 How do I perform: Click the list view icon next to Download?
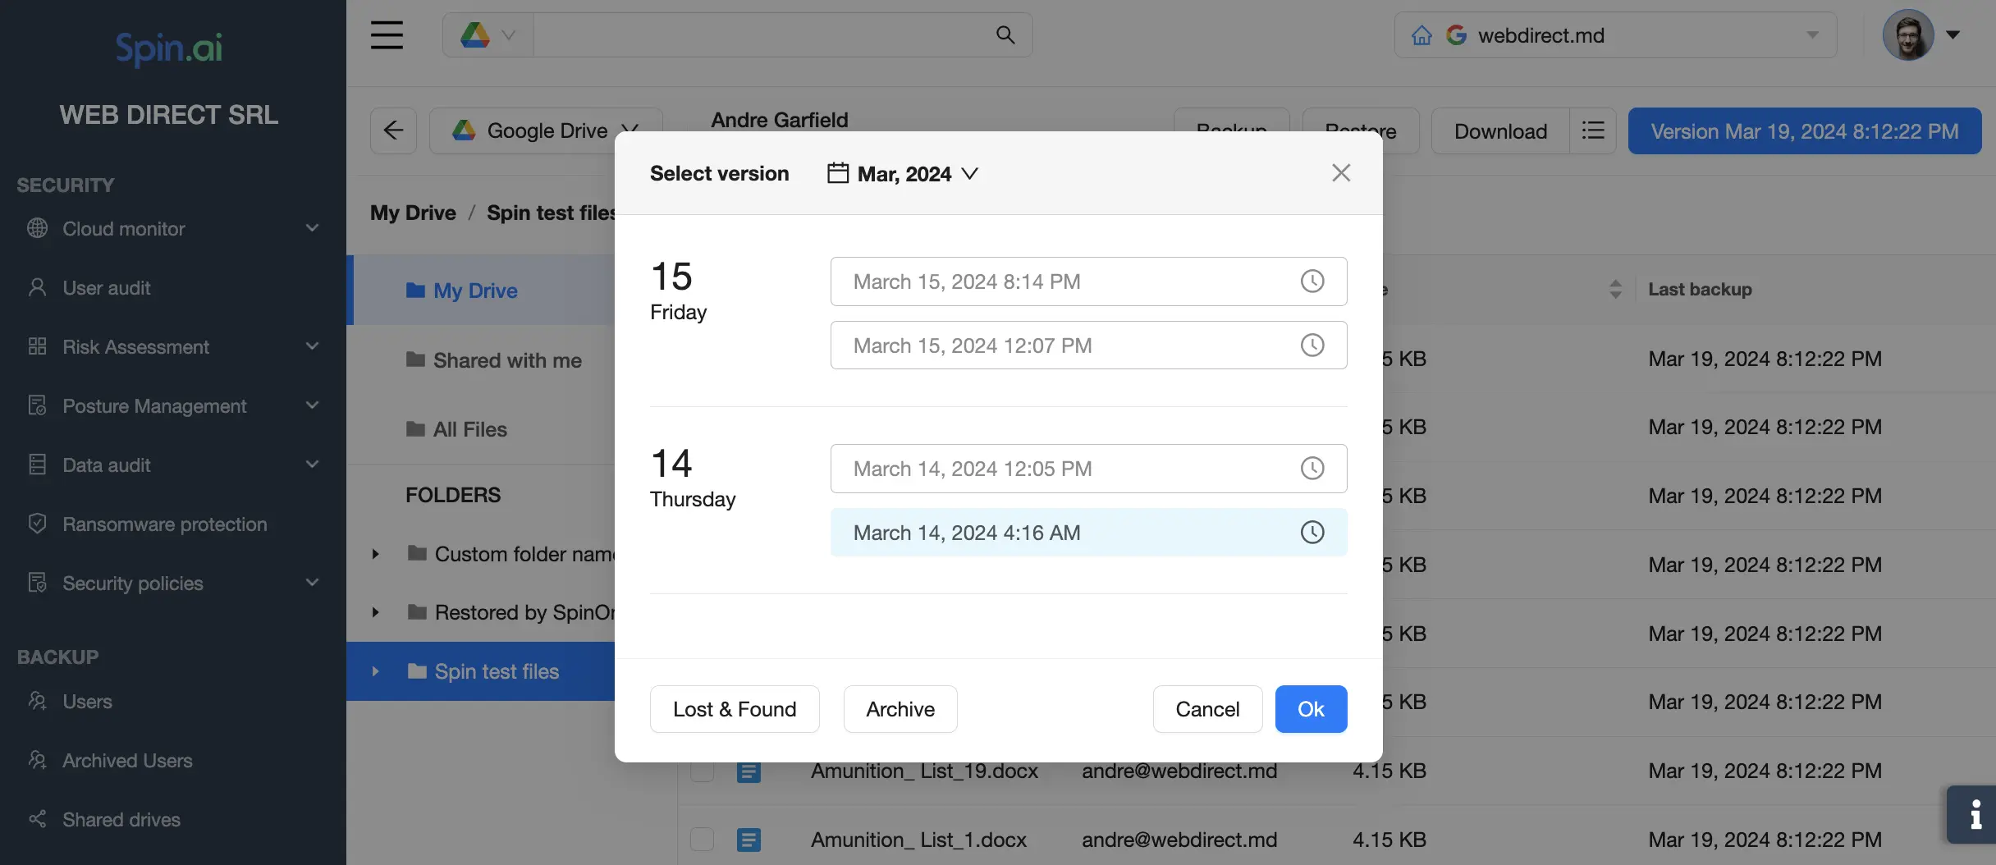click(1592, 130)
